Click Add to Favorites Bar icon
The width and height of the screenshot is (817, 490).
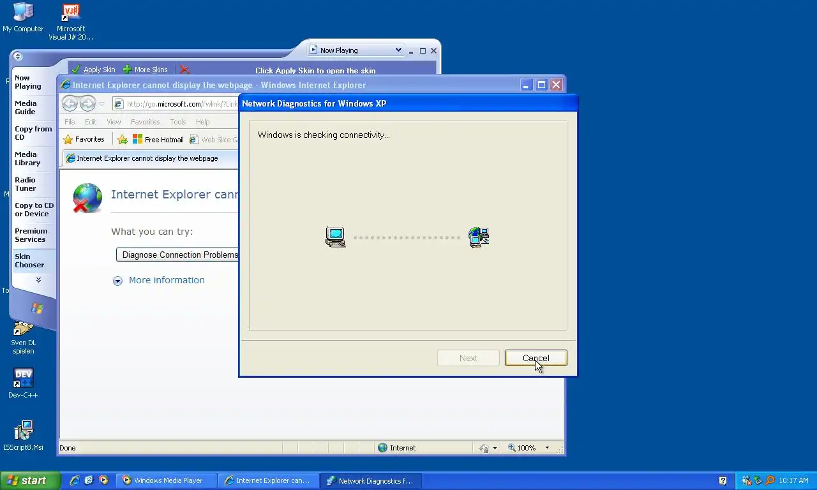click(x=123, y=139)
